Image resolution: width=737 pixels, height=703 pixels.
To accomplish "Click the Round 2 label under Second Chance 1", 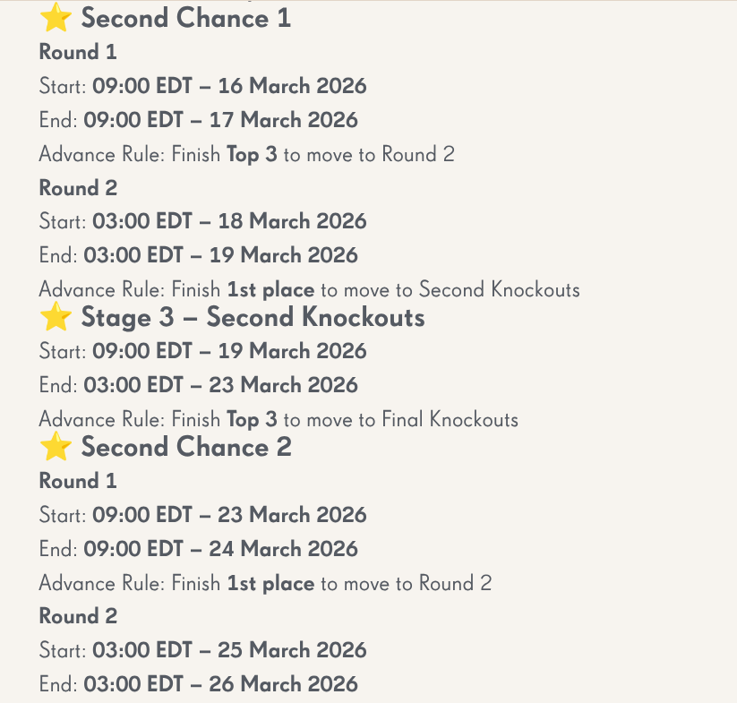I will point(78,189).
